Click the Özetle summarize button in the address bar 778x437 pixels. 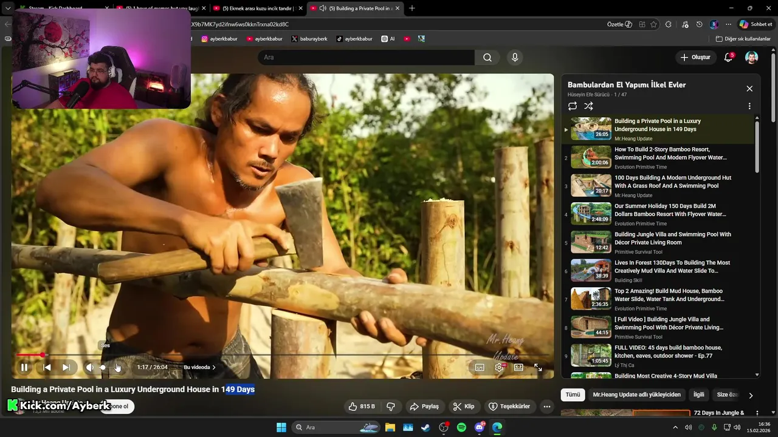click(x=620, y=24)
